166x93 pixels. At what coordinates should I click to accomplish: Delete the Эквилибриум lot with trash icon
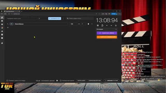pos(88,24)
